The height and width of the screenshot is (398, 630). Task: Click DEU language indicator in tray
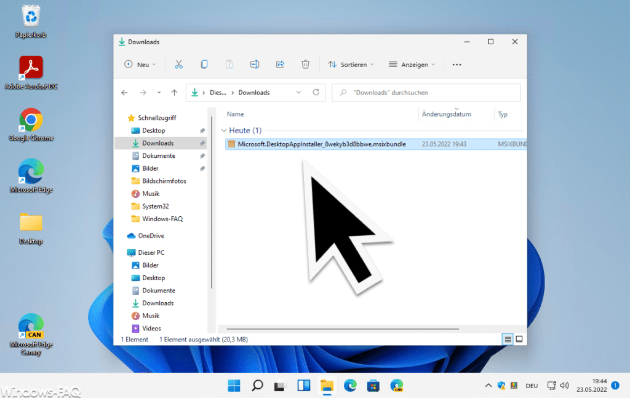[x=532, y=386]
